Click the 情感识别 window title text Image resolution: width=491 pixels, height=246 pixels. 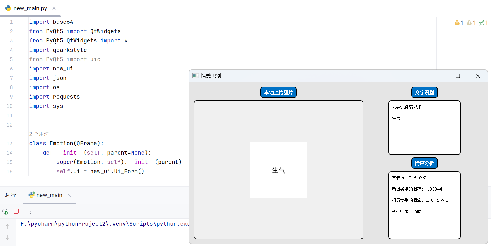click(x=211, y=76)
